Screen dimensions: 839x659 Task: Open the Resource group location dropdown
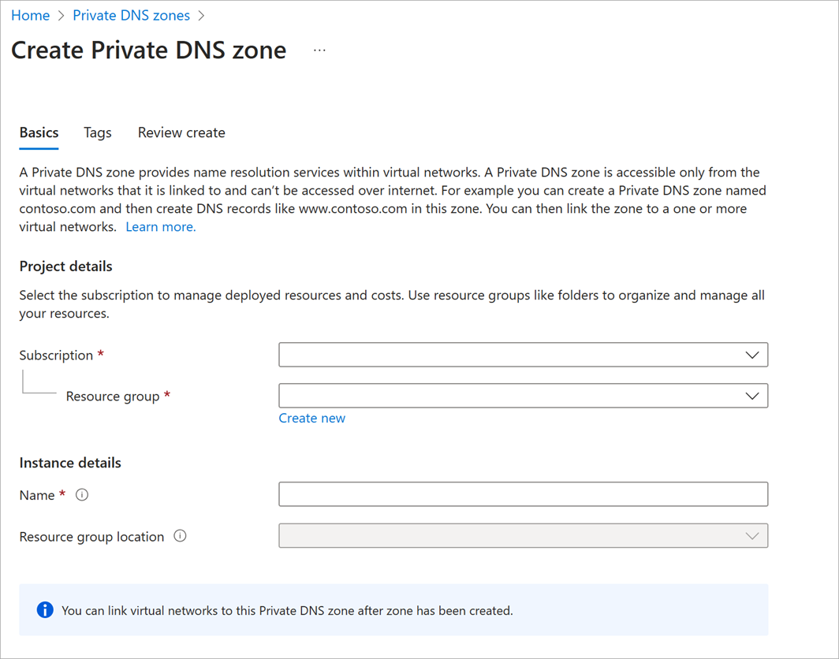pos(524,535)
